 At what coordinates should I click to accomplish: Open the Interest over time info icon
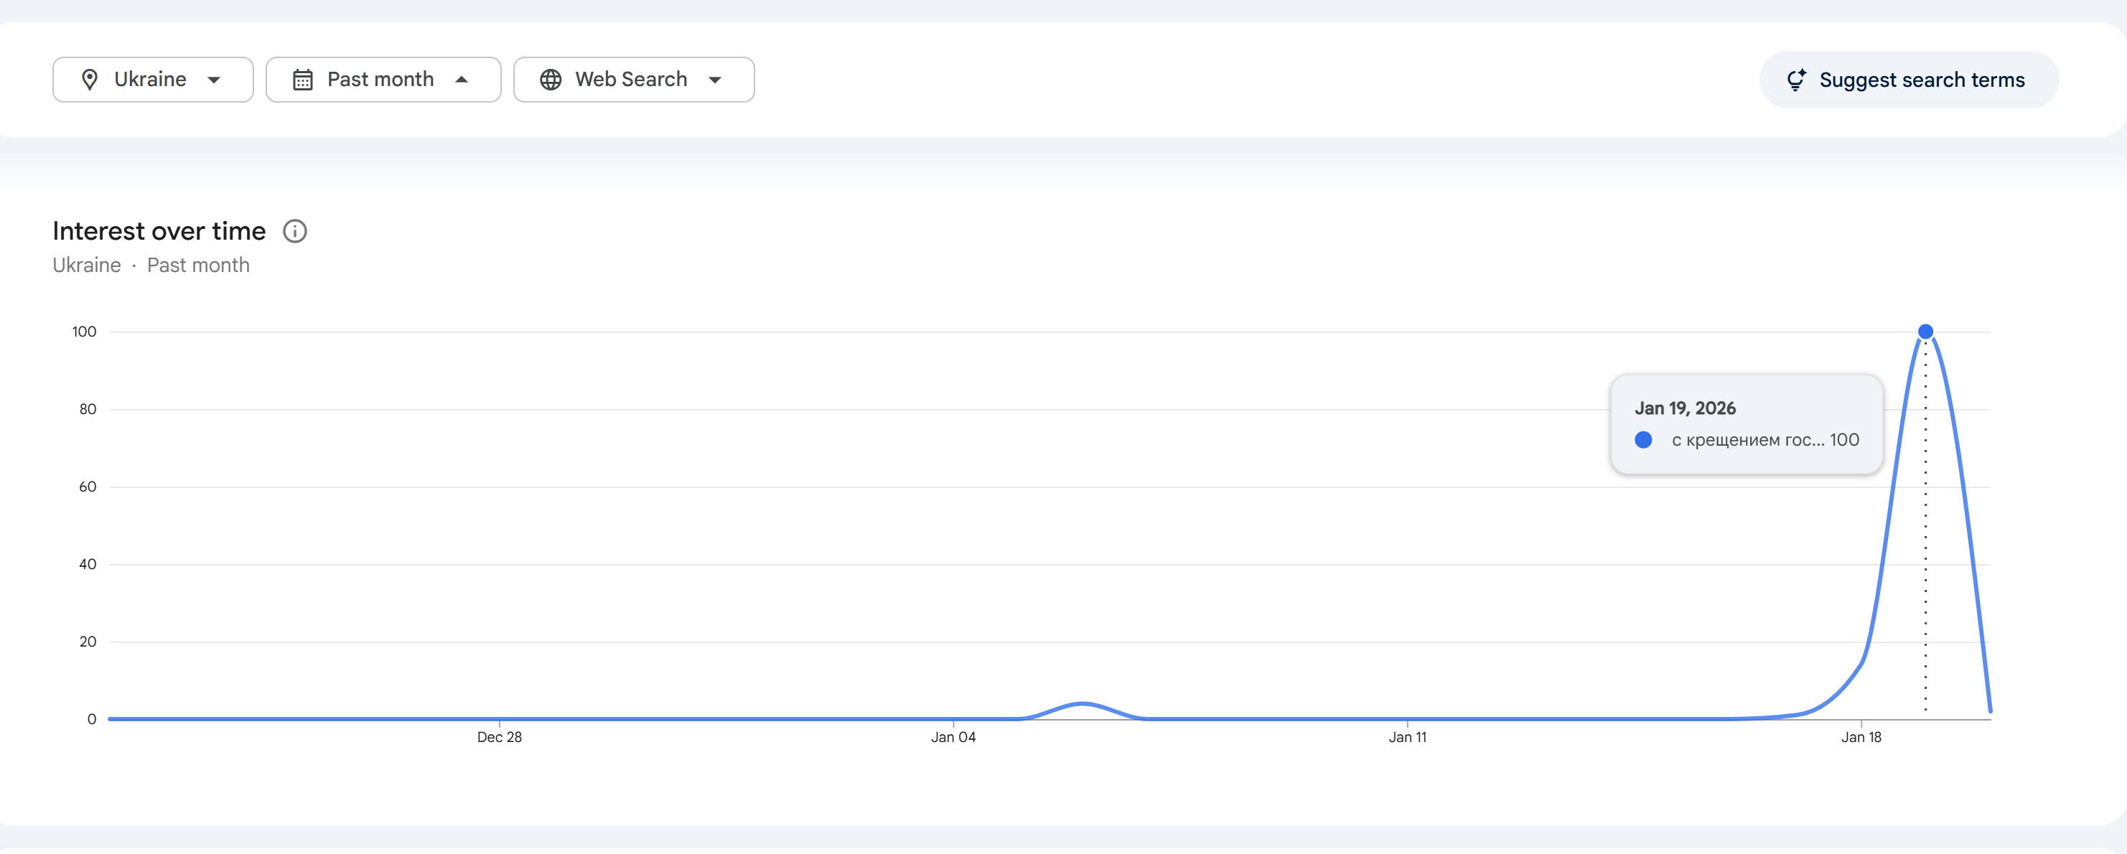[x=295, y=232]
